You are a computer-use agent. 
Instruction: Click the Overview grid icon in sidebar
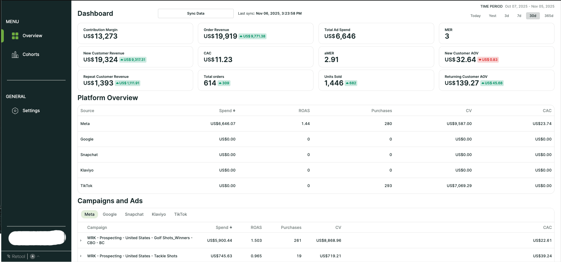15,36
